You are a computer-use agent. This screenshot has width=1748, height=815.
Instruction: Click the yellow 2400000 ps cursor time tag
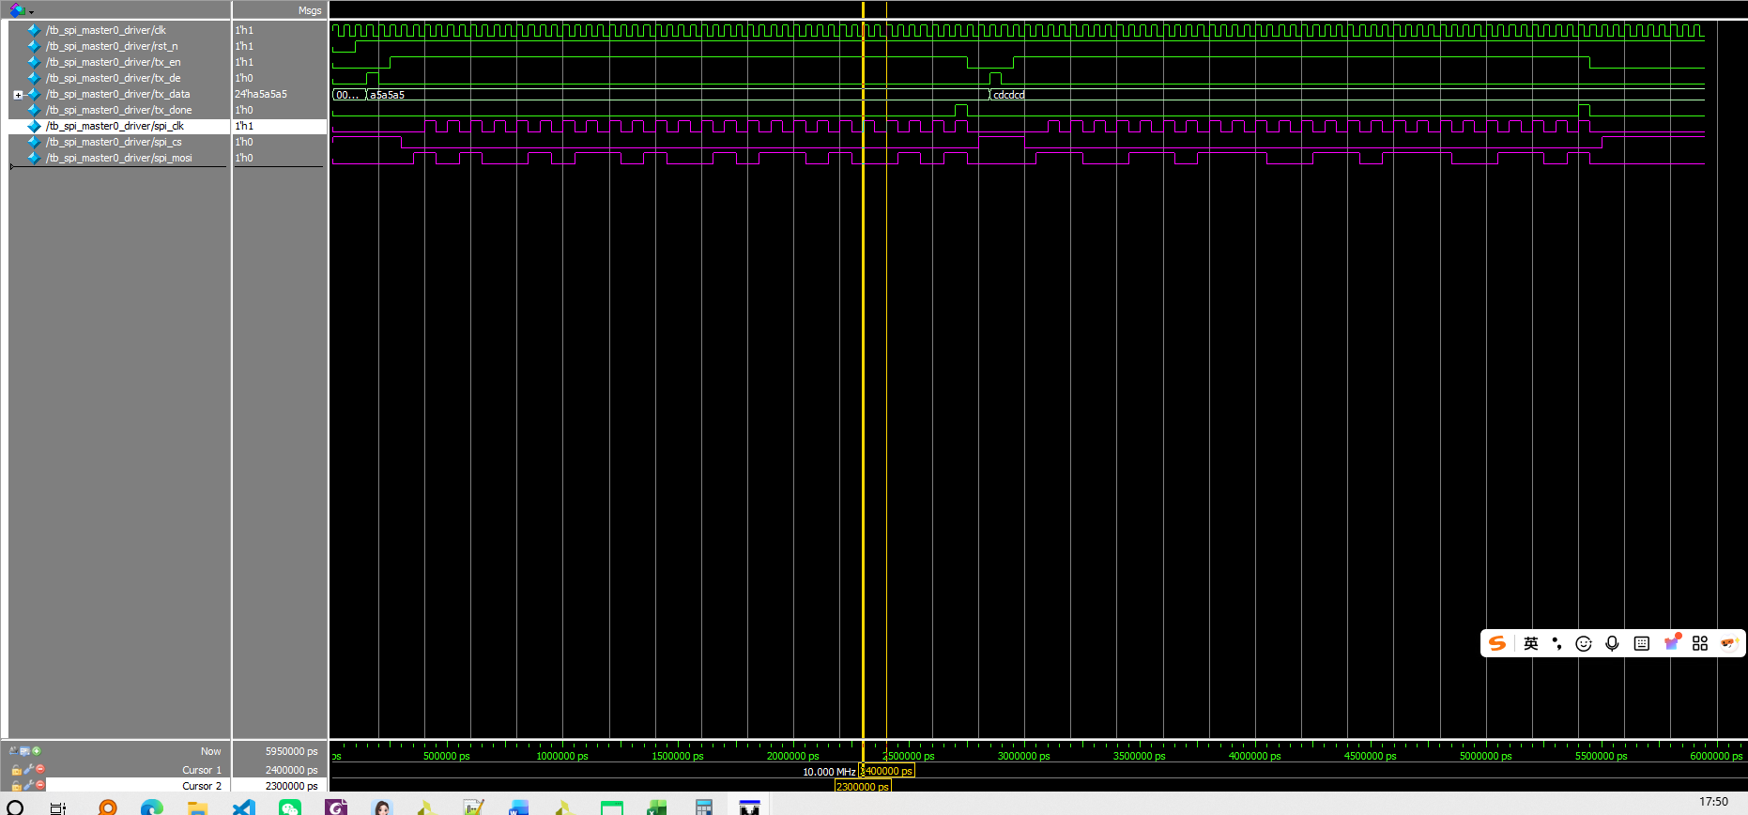(886, 771)
